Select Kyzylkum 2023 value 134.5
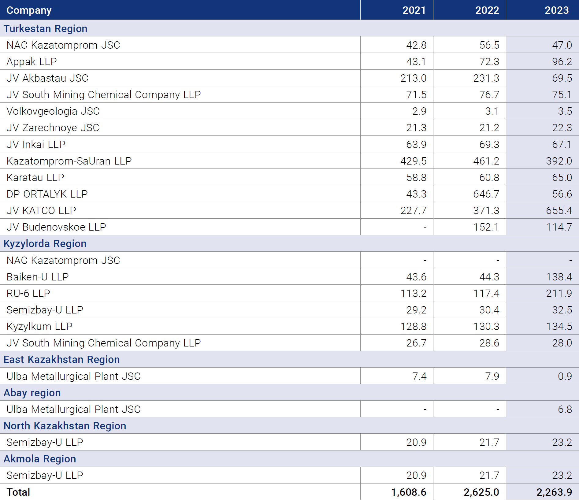This screenshot has width=579, height=500. pyautogui.click(x=559, y=326)
